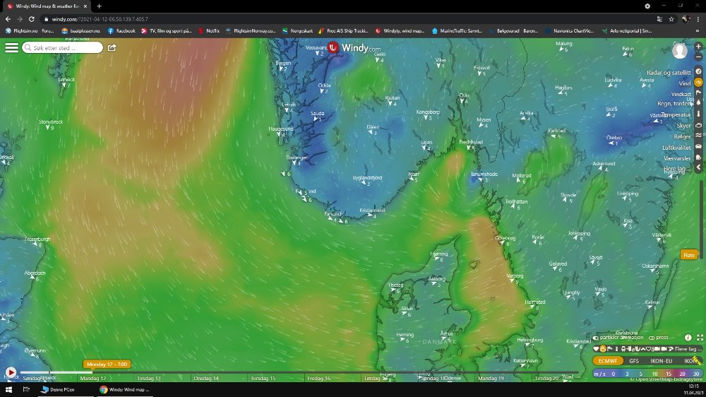Collapse the layer menu with chevron arrow
The image size is (706, 397).
coord(698,167)
